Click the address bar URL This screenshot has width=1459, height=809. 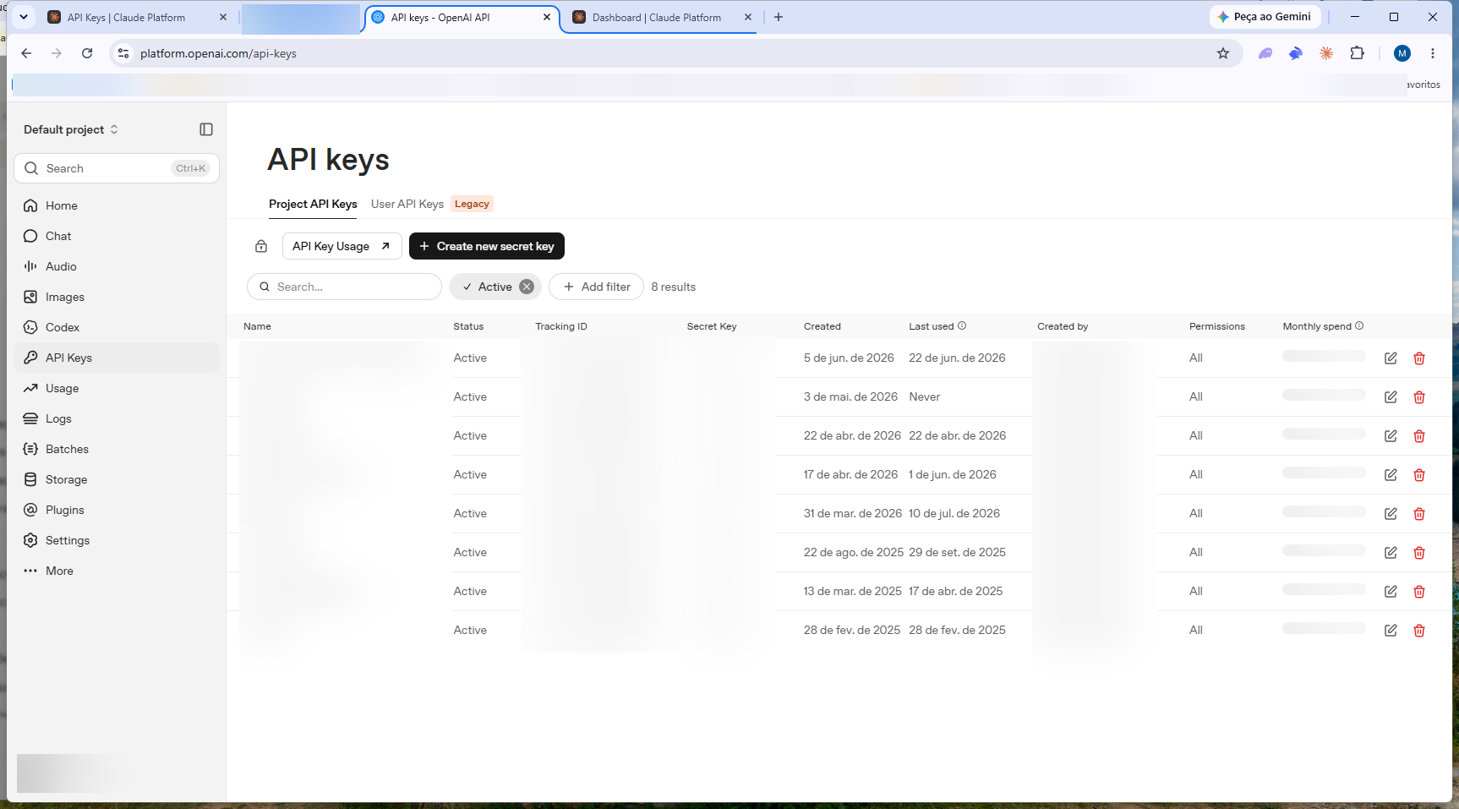218,53
